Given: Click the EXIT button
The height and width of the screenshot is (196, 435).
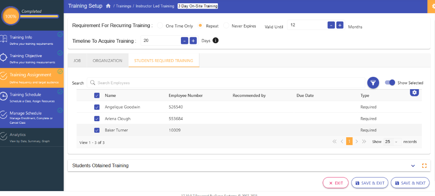Looking at the screenshot, I should click(336, 183).
